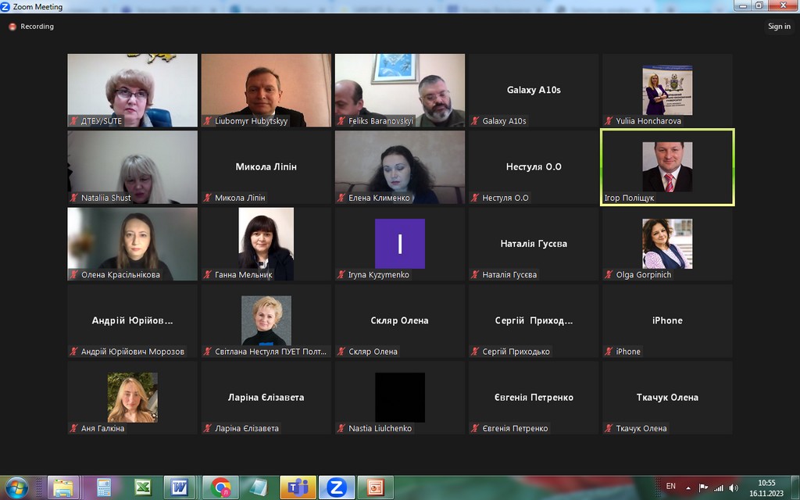Open the taskbar clock and date

[766, 487]
